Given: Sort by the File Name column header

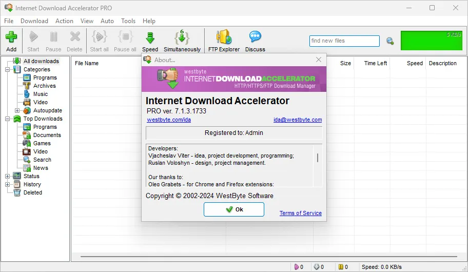Looking at the screenshot, I should pyautogui.click(x=87, y=63).
